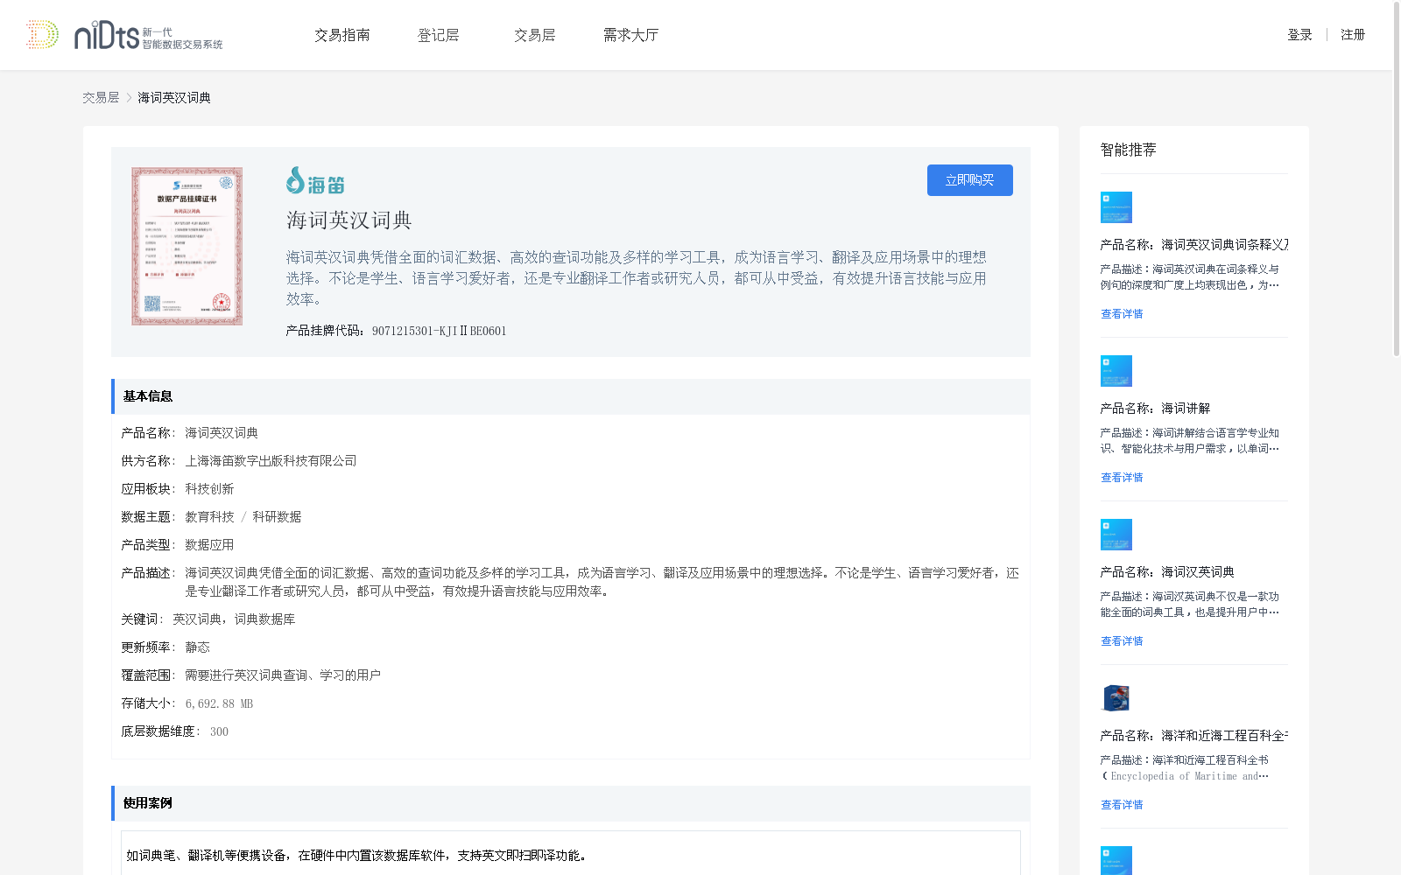Click the 科研数据 data theme value
The height and width of the screenshot is (875, 1401).
pyautogui.click(x=277, y=517)
